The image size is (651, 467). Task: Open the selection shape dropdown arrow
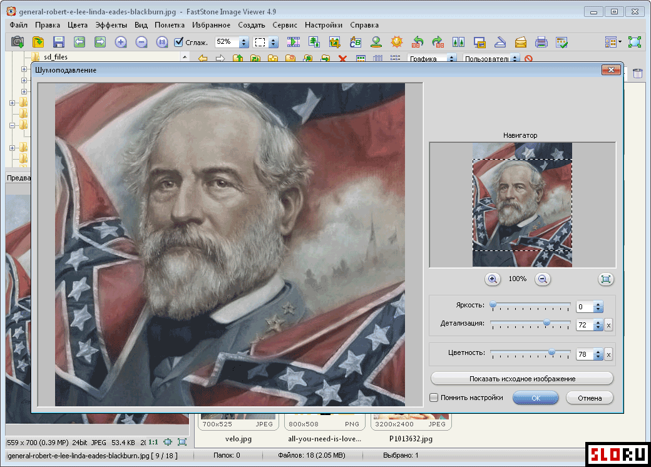[273, 43]
